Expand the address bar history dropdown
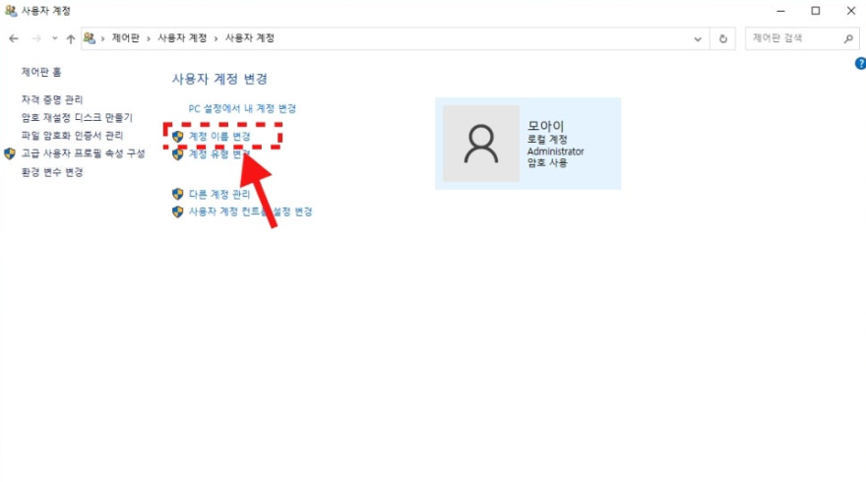 point(698,38)
